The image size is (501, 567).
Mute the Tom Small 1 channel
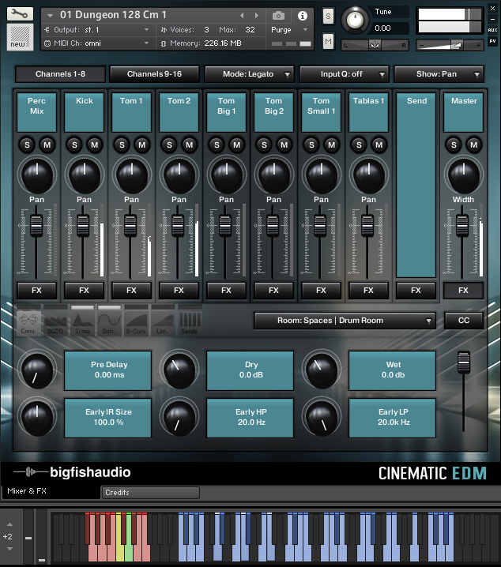[331, 145]
